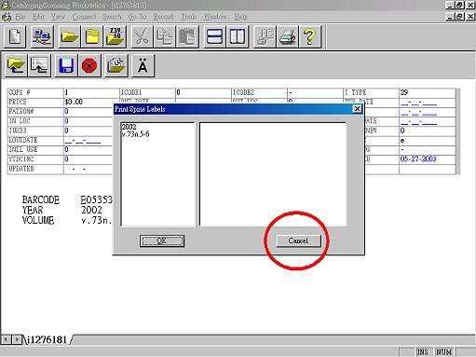Viewport: 476px width, 357px height.
Task: Close Print Spine Labels dialog with X
Action: (x=357, y=109)
